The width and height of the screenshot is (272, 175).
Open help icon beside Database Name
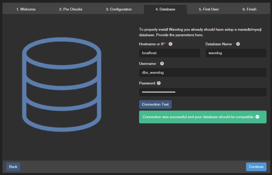[x=238, y=44]
